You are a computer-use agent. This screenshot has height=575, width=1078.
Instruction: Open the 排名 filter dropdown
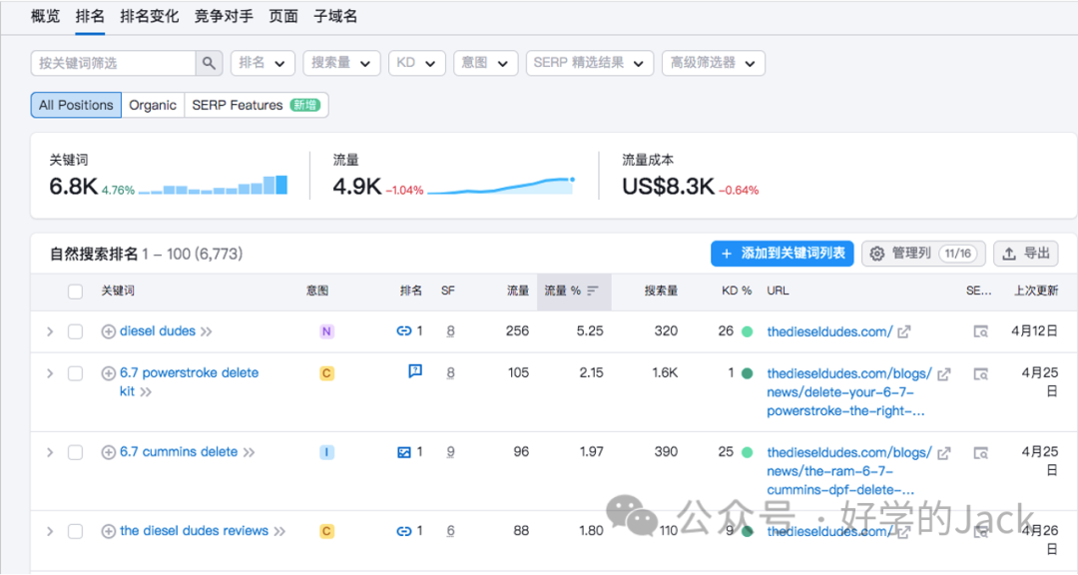pyautogui.click(x=263, y=63)
